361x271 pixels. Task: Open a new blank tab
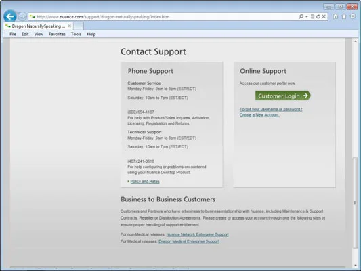point(79,26)
